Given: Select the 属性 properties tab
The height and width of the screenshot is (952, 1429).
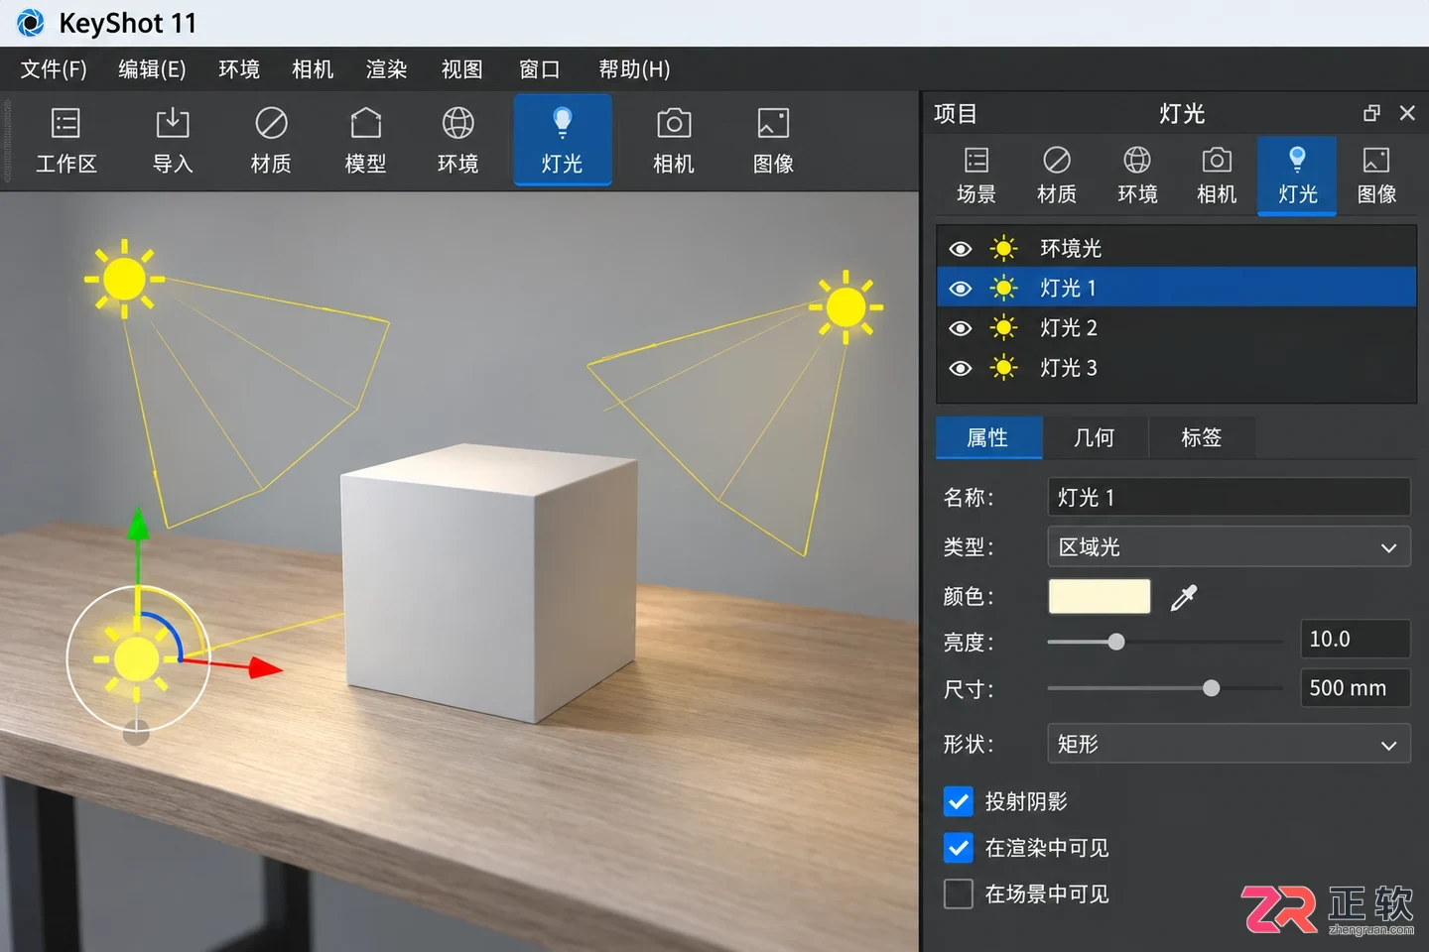Looking at the screenshot, I should pos(988,437).
